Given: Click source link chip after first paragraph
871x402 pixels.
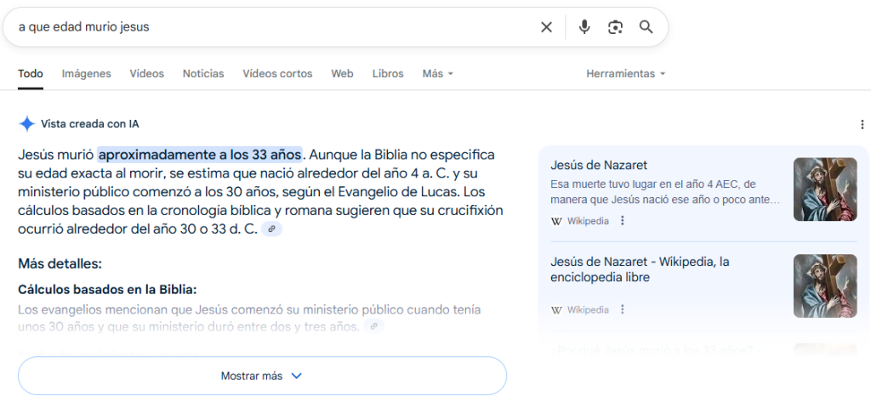Looking at the screenshot, I should point(271,229).
